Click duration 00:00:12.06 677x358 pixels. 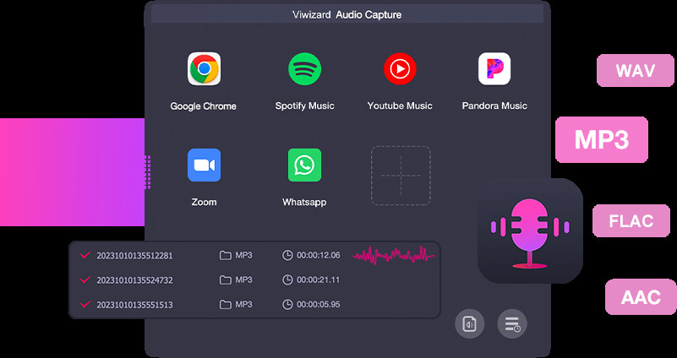318,255
